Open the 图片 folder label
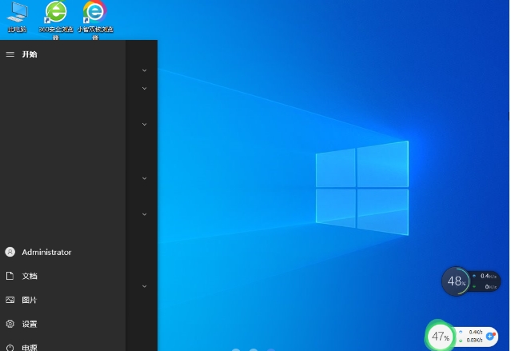The height and width of the screenshot is (351, 511). (x=30, y=300)
